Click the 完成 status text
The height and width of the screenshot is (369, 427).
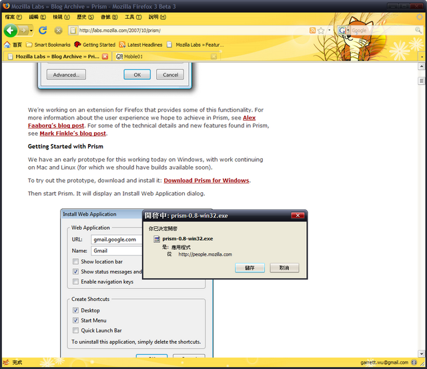[x=17, y=362]
